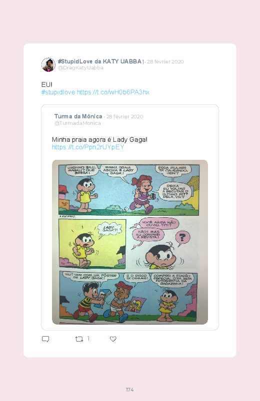This screenshot has height=401, width=260.
Task: Open the #StupidLove da KATY UABBA display name
Action: 99,61
